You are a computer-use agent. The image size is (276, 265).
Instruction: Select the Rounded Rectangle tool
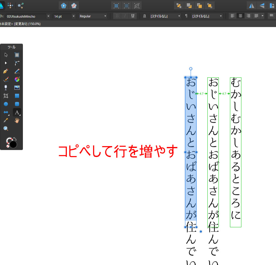point(17,104)
